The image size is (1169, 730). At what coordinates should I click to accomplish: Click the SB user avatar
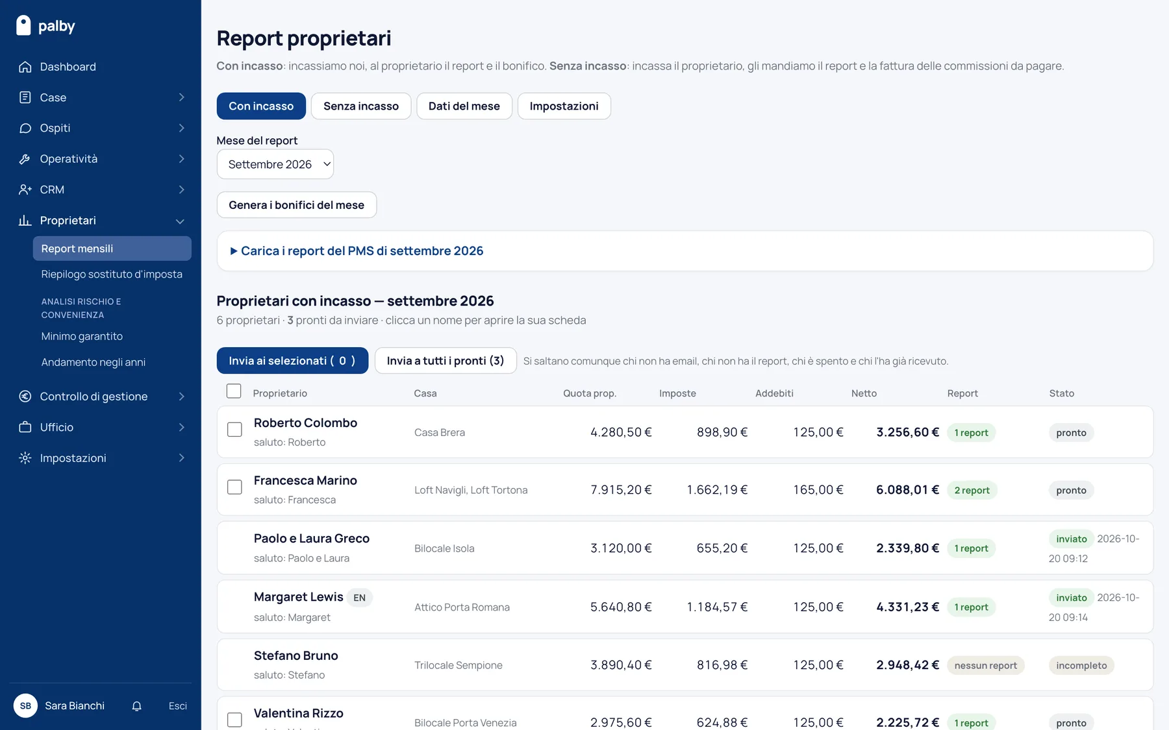click(25, 706)
